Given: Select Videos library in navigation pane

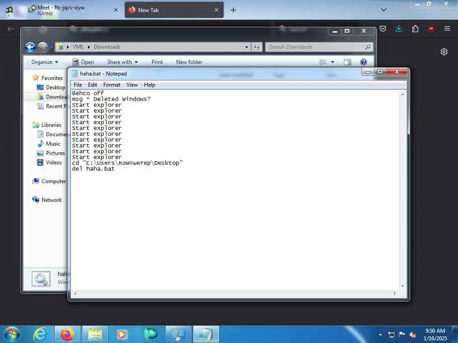Looking at the screenshot, I should (49, 163).
